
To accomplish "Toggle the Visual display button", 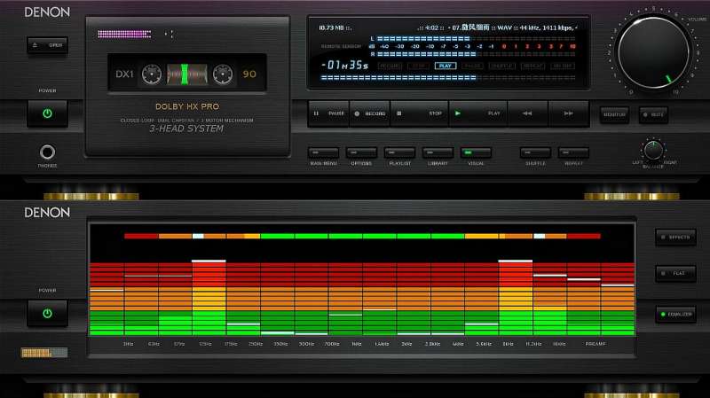I will [476, 152].
